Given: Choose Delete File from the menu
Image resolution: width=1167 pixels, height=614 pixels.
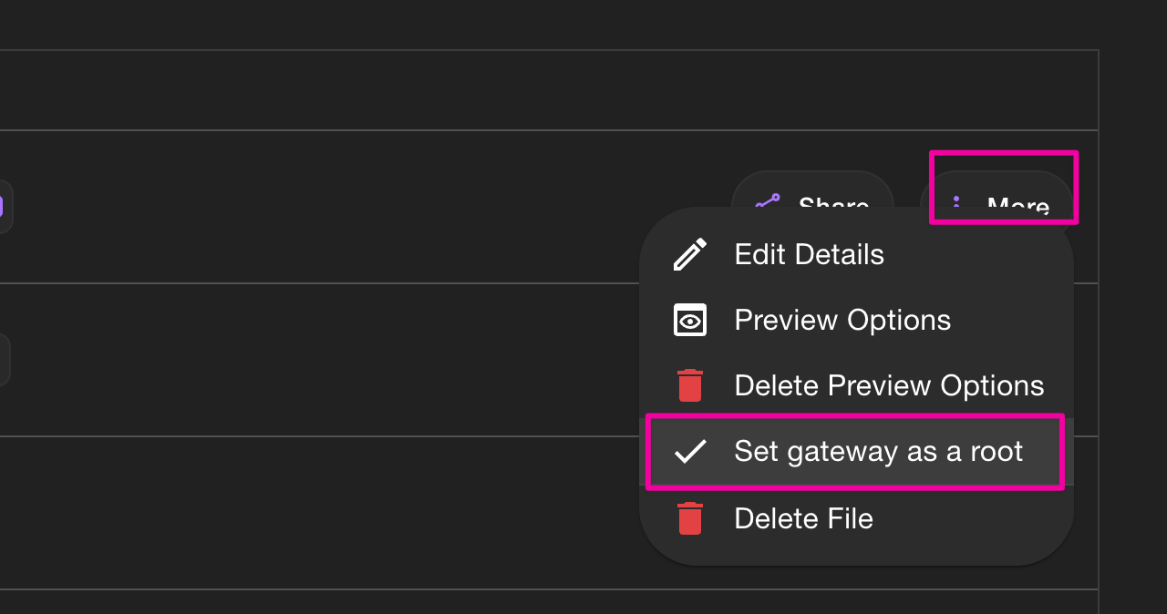Looking at the screenshot, I should pyautogui.click(x=856, y=518).
